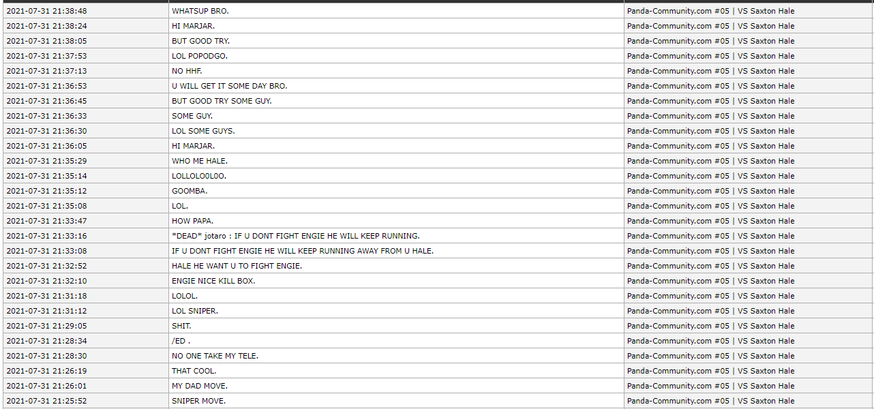The image size is (874, 409).
Task: Open server name beside "NO ONE TAKE MY TELE."
Action: click(710, 356)
